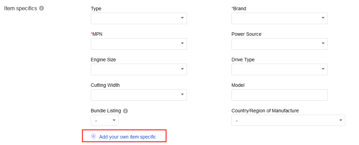Open the Cutting Width dropdown arrow
Viewport: 359px width, 145px height.
coord(182,95)
